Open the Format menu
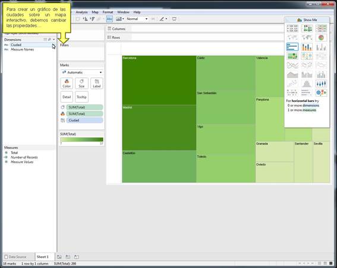Viewport: 337px width, 268px height. click(x=108, y=12)
